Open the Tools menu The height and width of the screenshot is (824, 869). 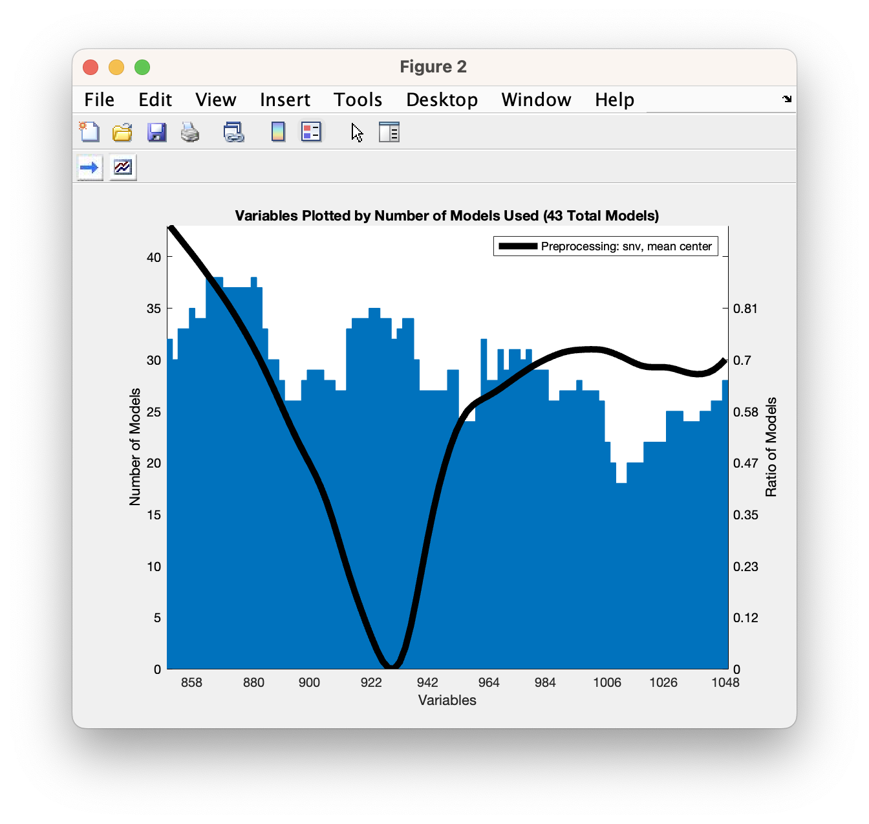(x=358, y=100)
